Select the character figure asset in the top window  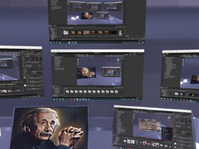pyautogui.click(x=120, y=33)
